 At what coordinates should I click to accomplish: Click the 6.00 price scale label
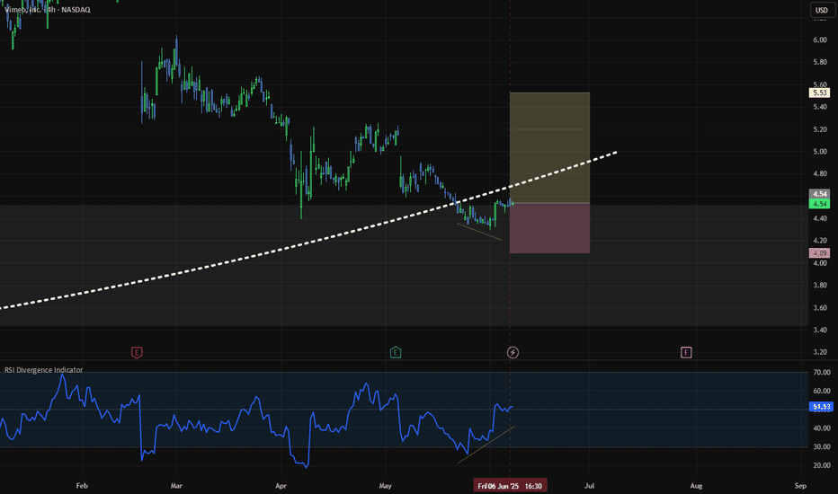(x=820, y=40)
